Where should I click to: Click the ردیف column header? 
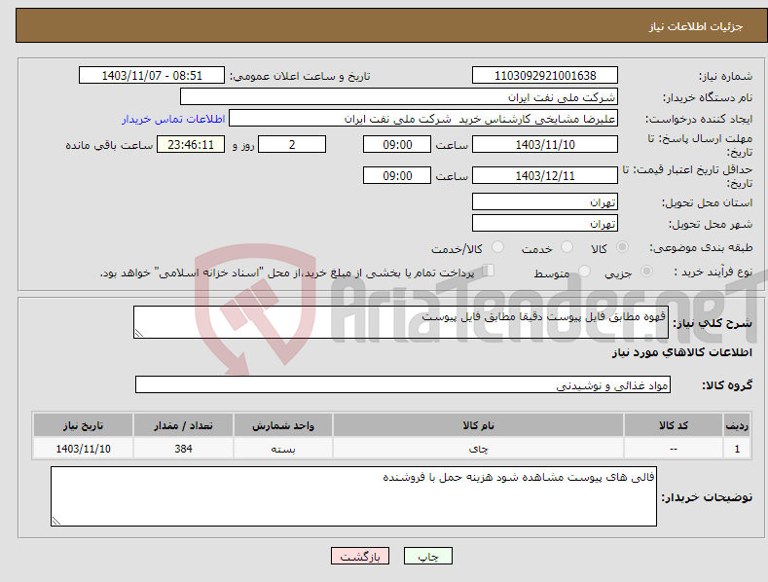737,425
